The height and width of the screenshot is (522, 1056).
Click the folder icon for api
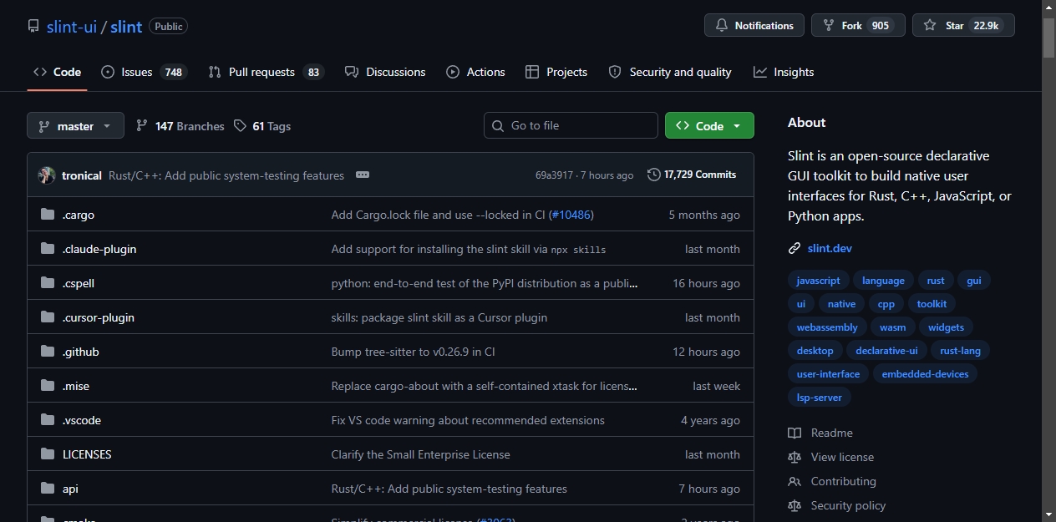coord(48,489)
